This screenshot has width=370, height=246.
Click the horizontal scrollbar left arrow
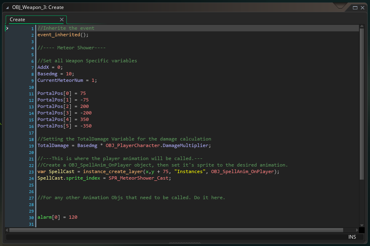(7, 230)
